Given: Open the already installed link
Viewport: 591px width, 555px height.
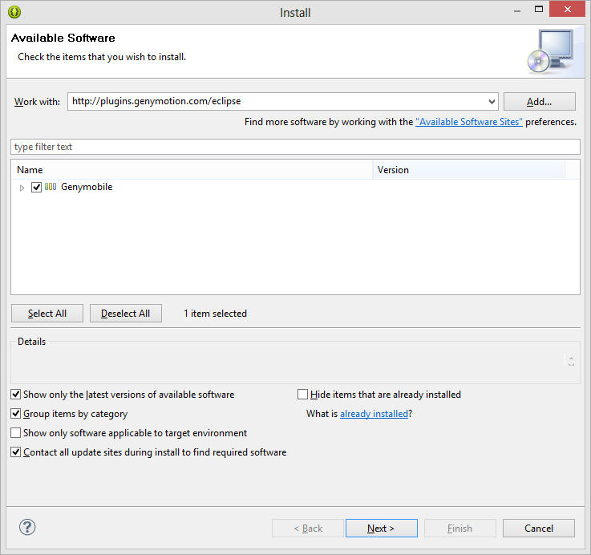Looking at the screenshot, I should (374, 414).
